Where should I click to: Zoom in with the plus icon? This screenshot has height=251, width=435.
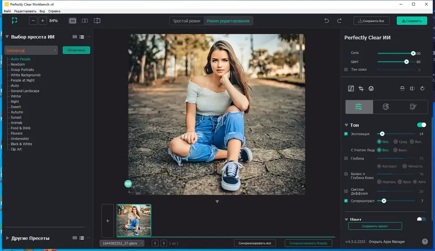[43, 21]
